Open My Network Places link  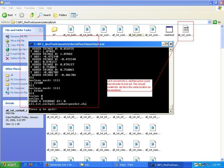pos(17,93)
